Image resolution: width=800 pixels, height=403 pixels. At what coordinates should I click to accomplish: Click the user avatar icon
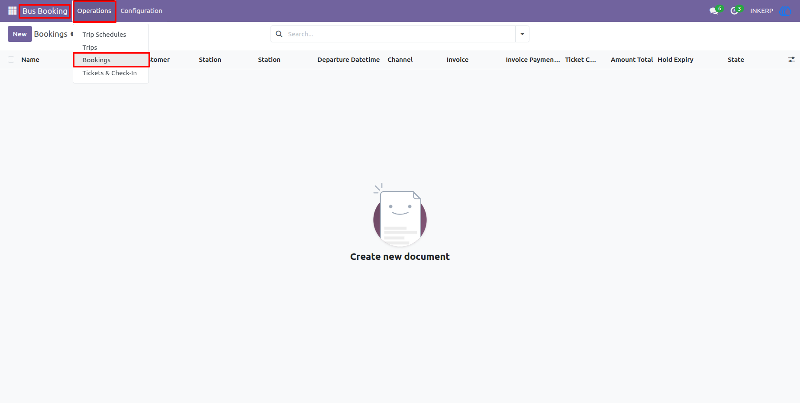click(x=785, y=11)
